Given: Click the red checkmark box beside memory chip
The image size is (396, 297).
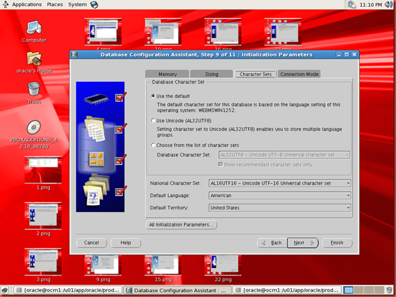Looking at the screenshot, I should pyautogui.click(x=119, y=98).
